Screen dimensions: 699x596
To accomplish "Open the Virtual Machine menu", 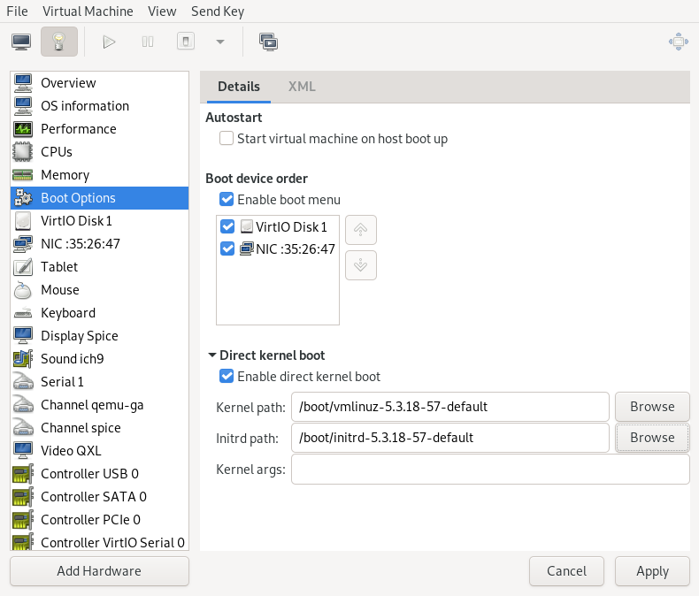I will 88,11.
